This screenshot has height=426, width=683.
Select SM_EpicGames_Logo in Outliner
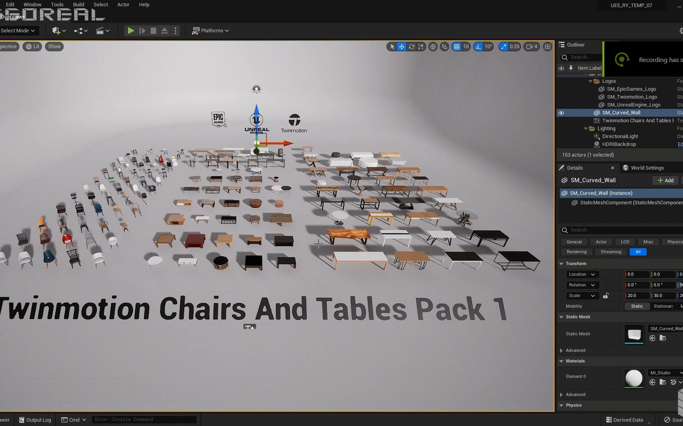631,89
